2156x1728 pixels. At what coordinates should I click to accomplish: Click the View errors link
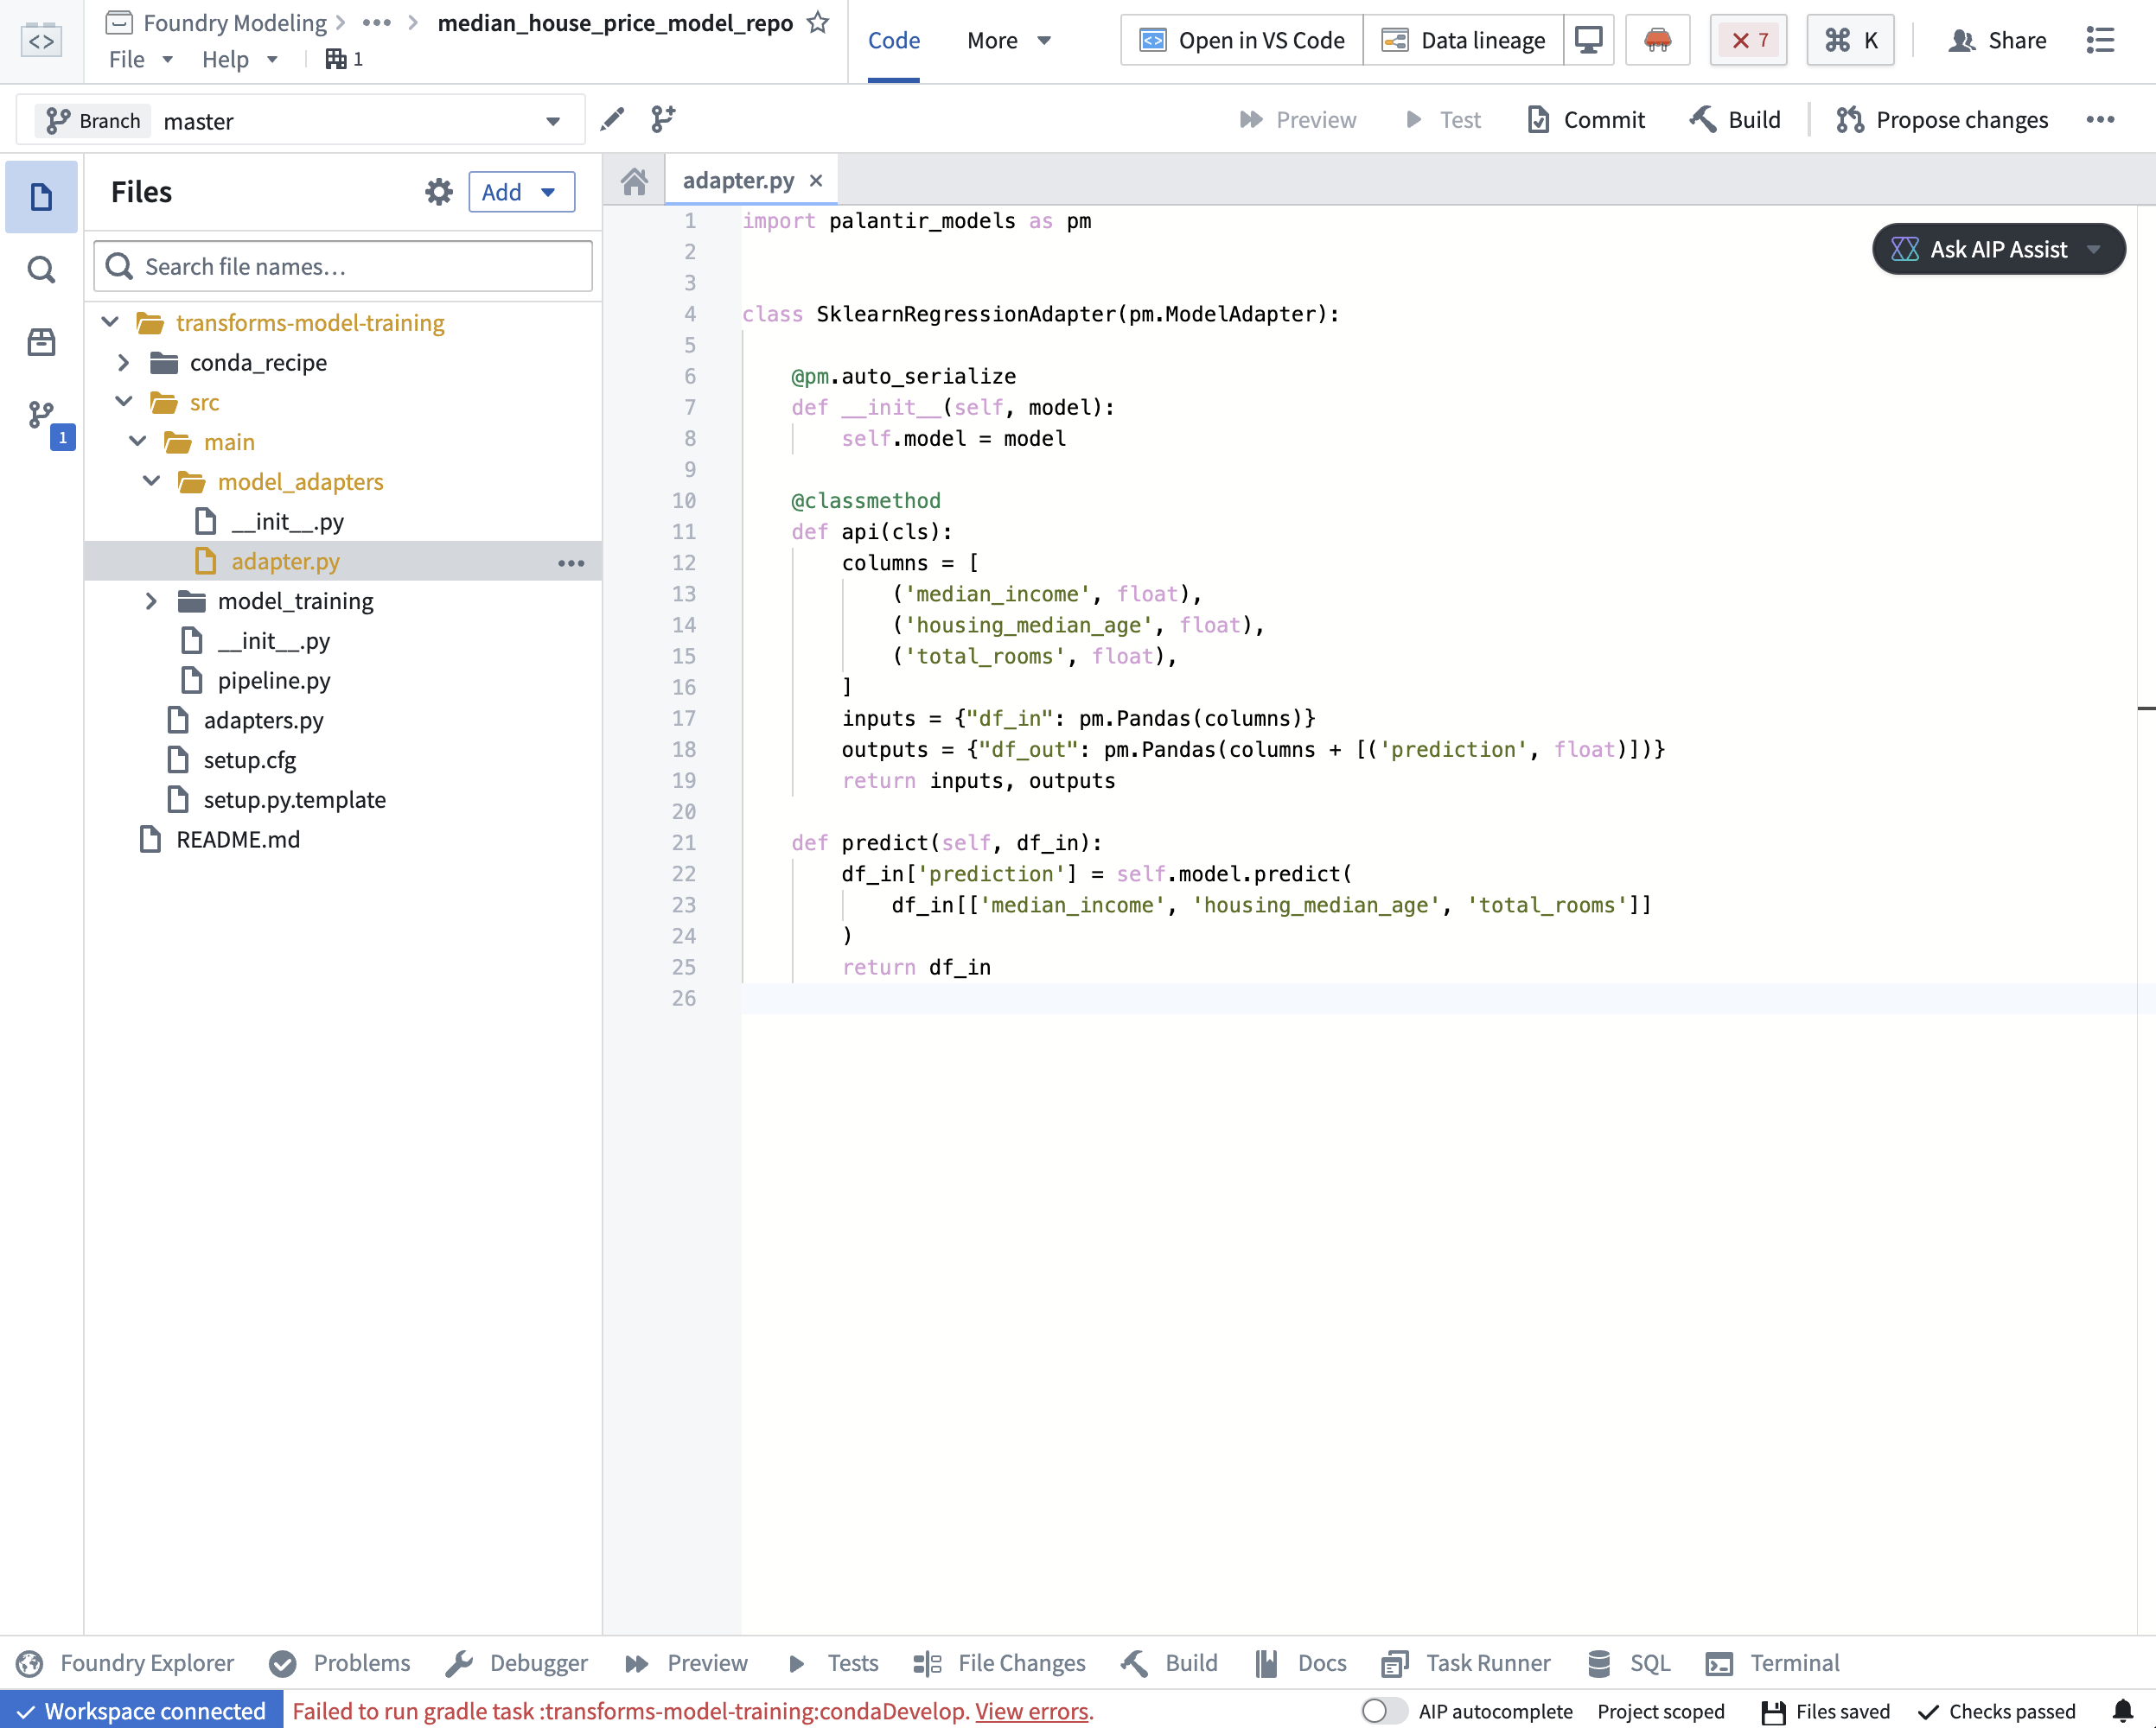(x=1031, y=1710)
